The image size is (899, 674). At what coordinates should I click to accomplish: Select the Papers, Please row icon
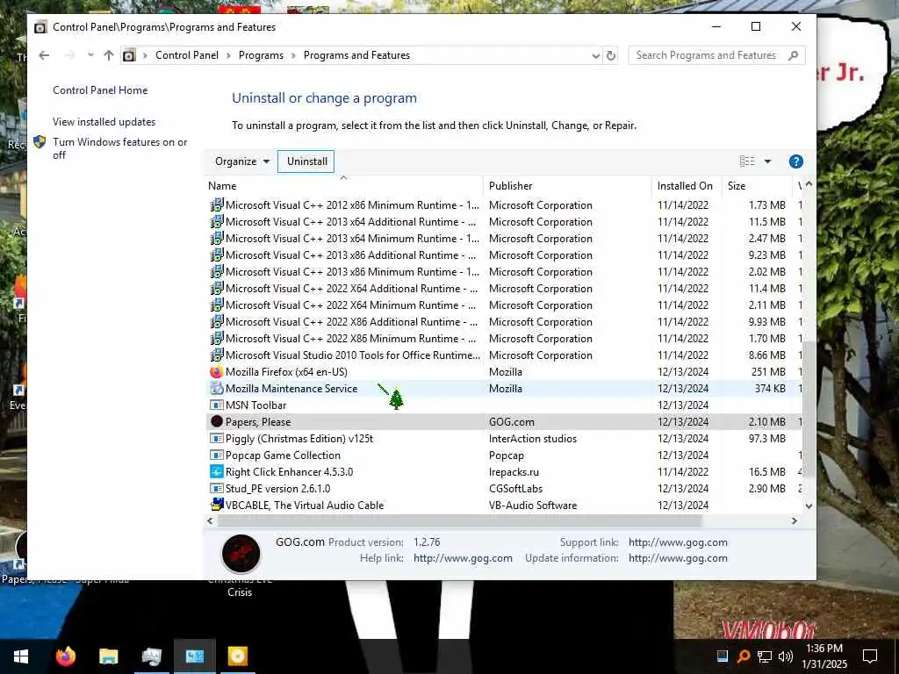(216, 422)
